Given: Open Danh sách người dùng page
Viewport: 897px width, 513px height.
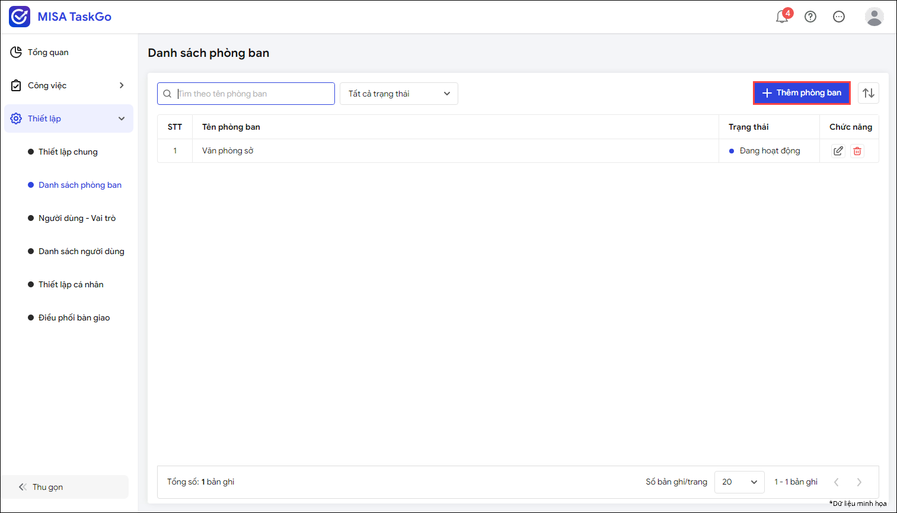Looking at the screenshot, I should (81, 251).
